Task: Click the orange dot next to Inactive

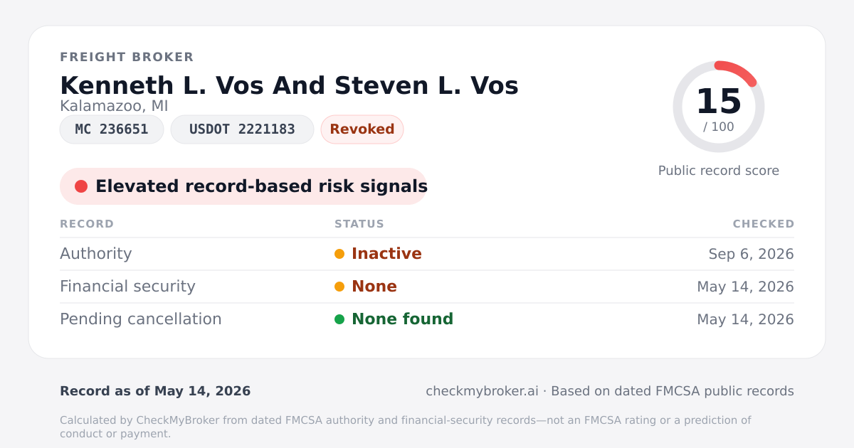Action: click(x=339, y=254)
